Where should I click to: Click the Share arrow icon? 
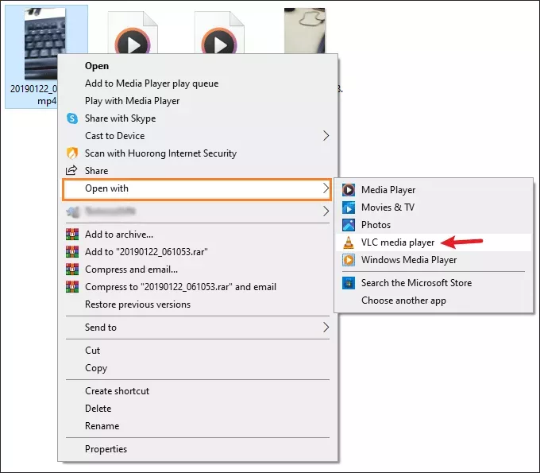[71, 170]
